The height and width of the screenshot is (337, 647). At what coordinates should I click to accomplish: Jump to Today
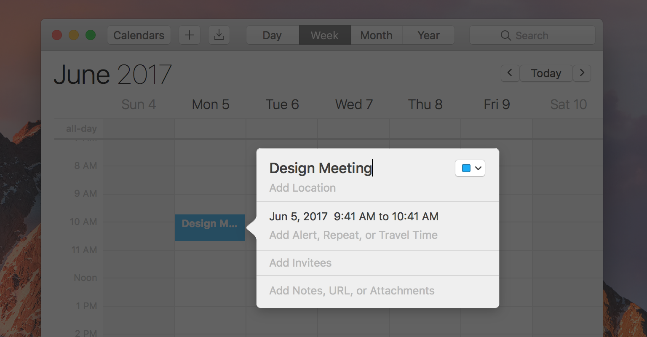(546, 73)
